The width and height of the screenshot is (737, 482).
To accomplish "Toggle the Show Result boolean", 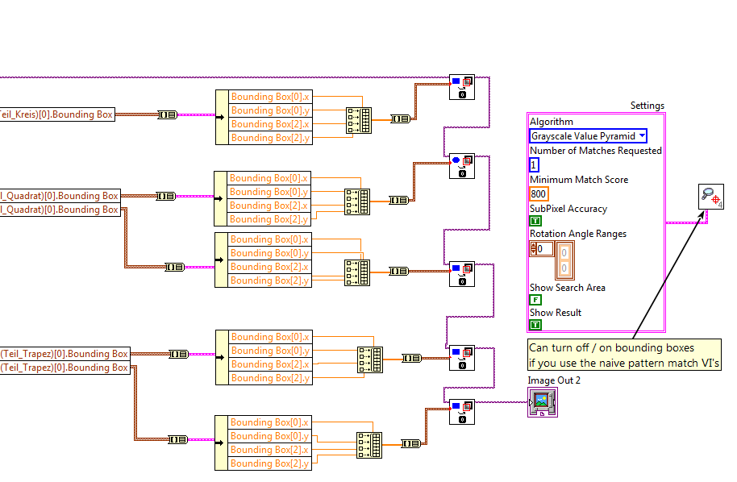I will (x=535, y=325).
